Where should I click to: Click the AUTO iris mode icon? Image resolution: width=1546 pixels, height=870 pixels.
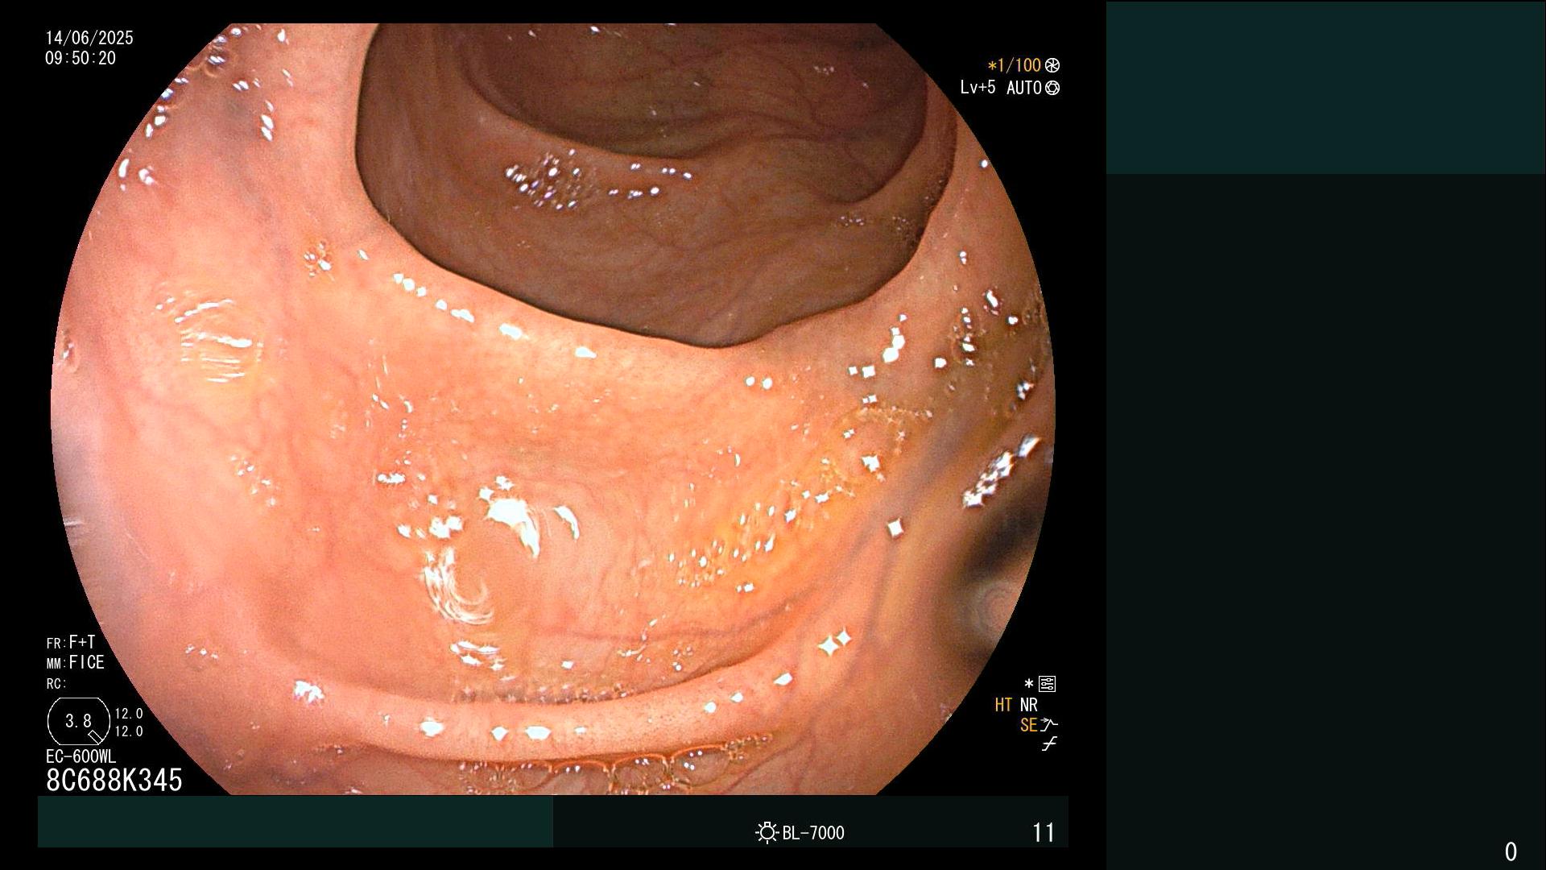[1052, 88]
